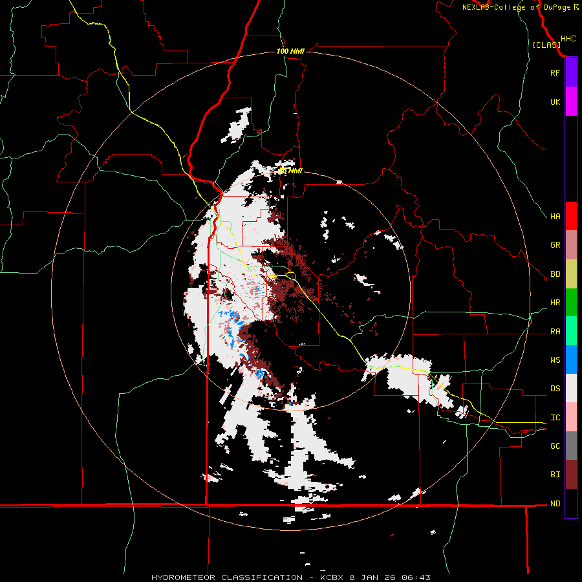Click the 50 NMI range ring label
This screenshot has width=582, height=582.
click(x=290, y=171)
